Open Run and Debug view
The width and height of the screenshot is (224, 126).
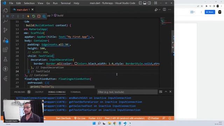point(5,40)
